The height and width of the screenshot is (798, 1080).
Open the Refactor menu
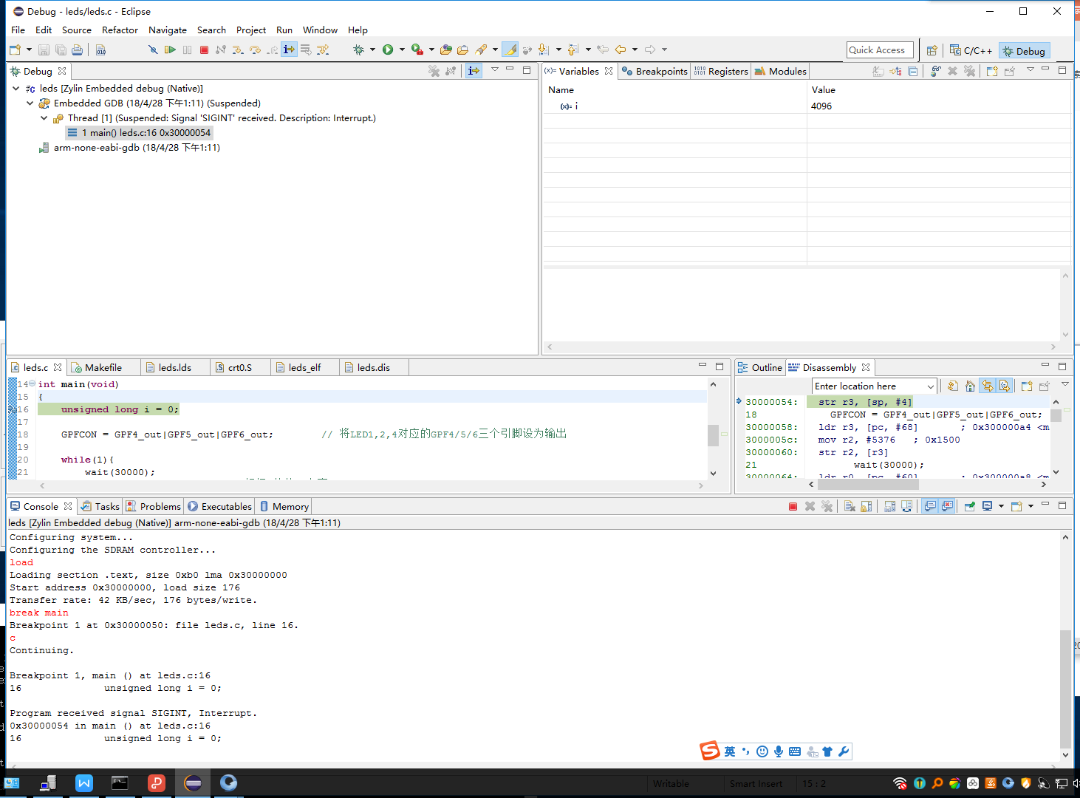[x=120, y=30]
